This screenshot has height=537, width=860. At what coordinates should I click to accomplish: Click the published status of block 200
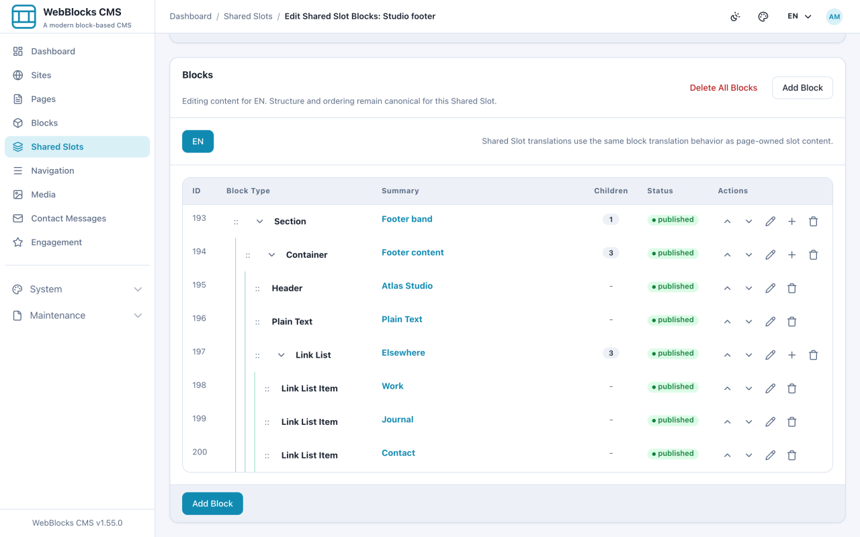point(673,454)
